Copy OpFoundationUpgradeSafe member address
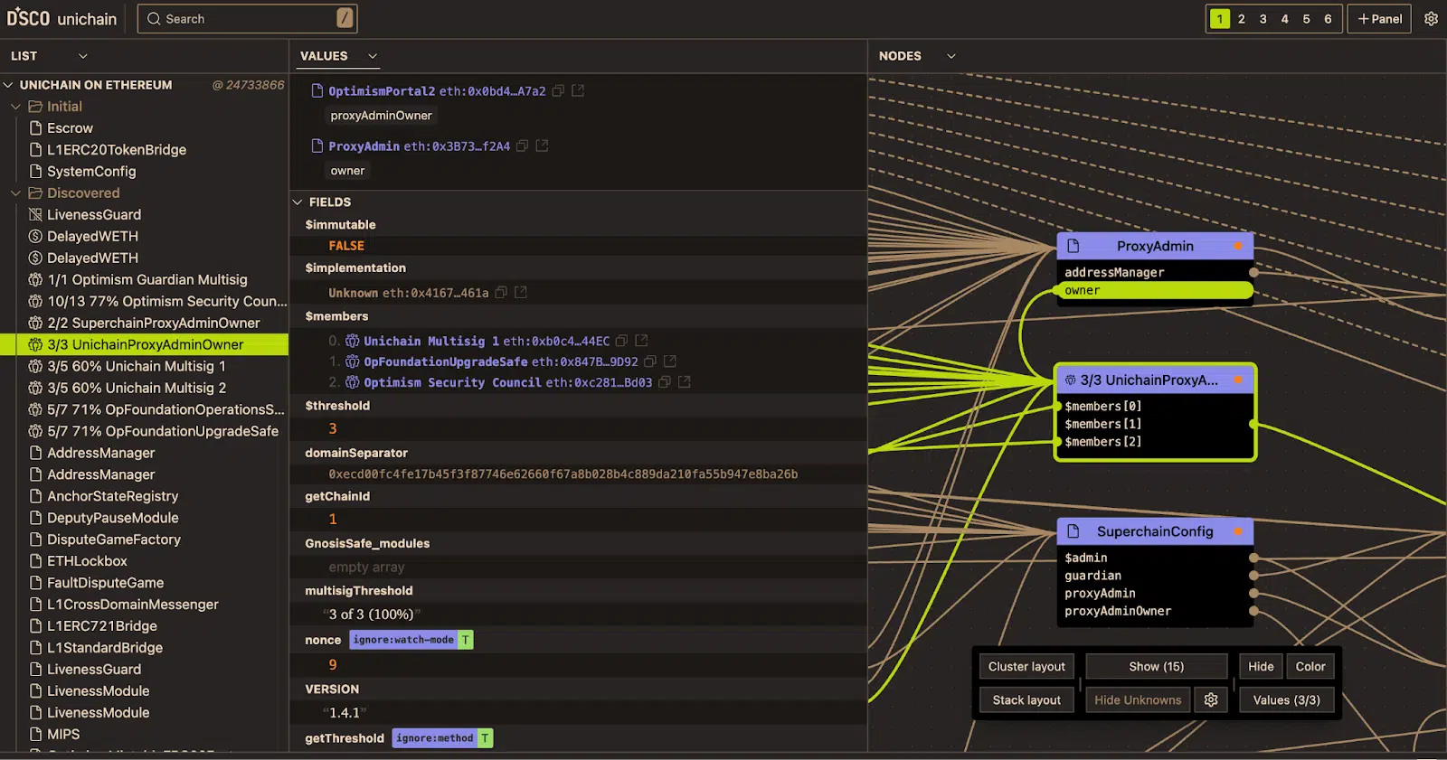The width and height of the screenshot is (1447, 760). 649,361
